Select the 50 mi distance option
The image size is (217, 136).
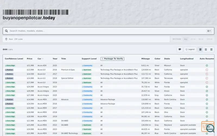pyautogui.click(x=201, y=39)
